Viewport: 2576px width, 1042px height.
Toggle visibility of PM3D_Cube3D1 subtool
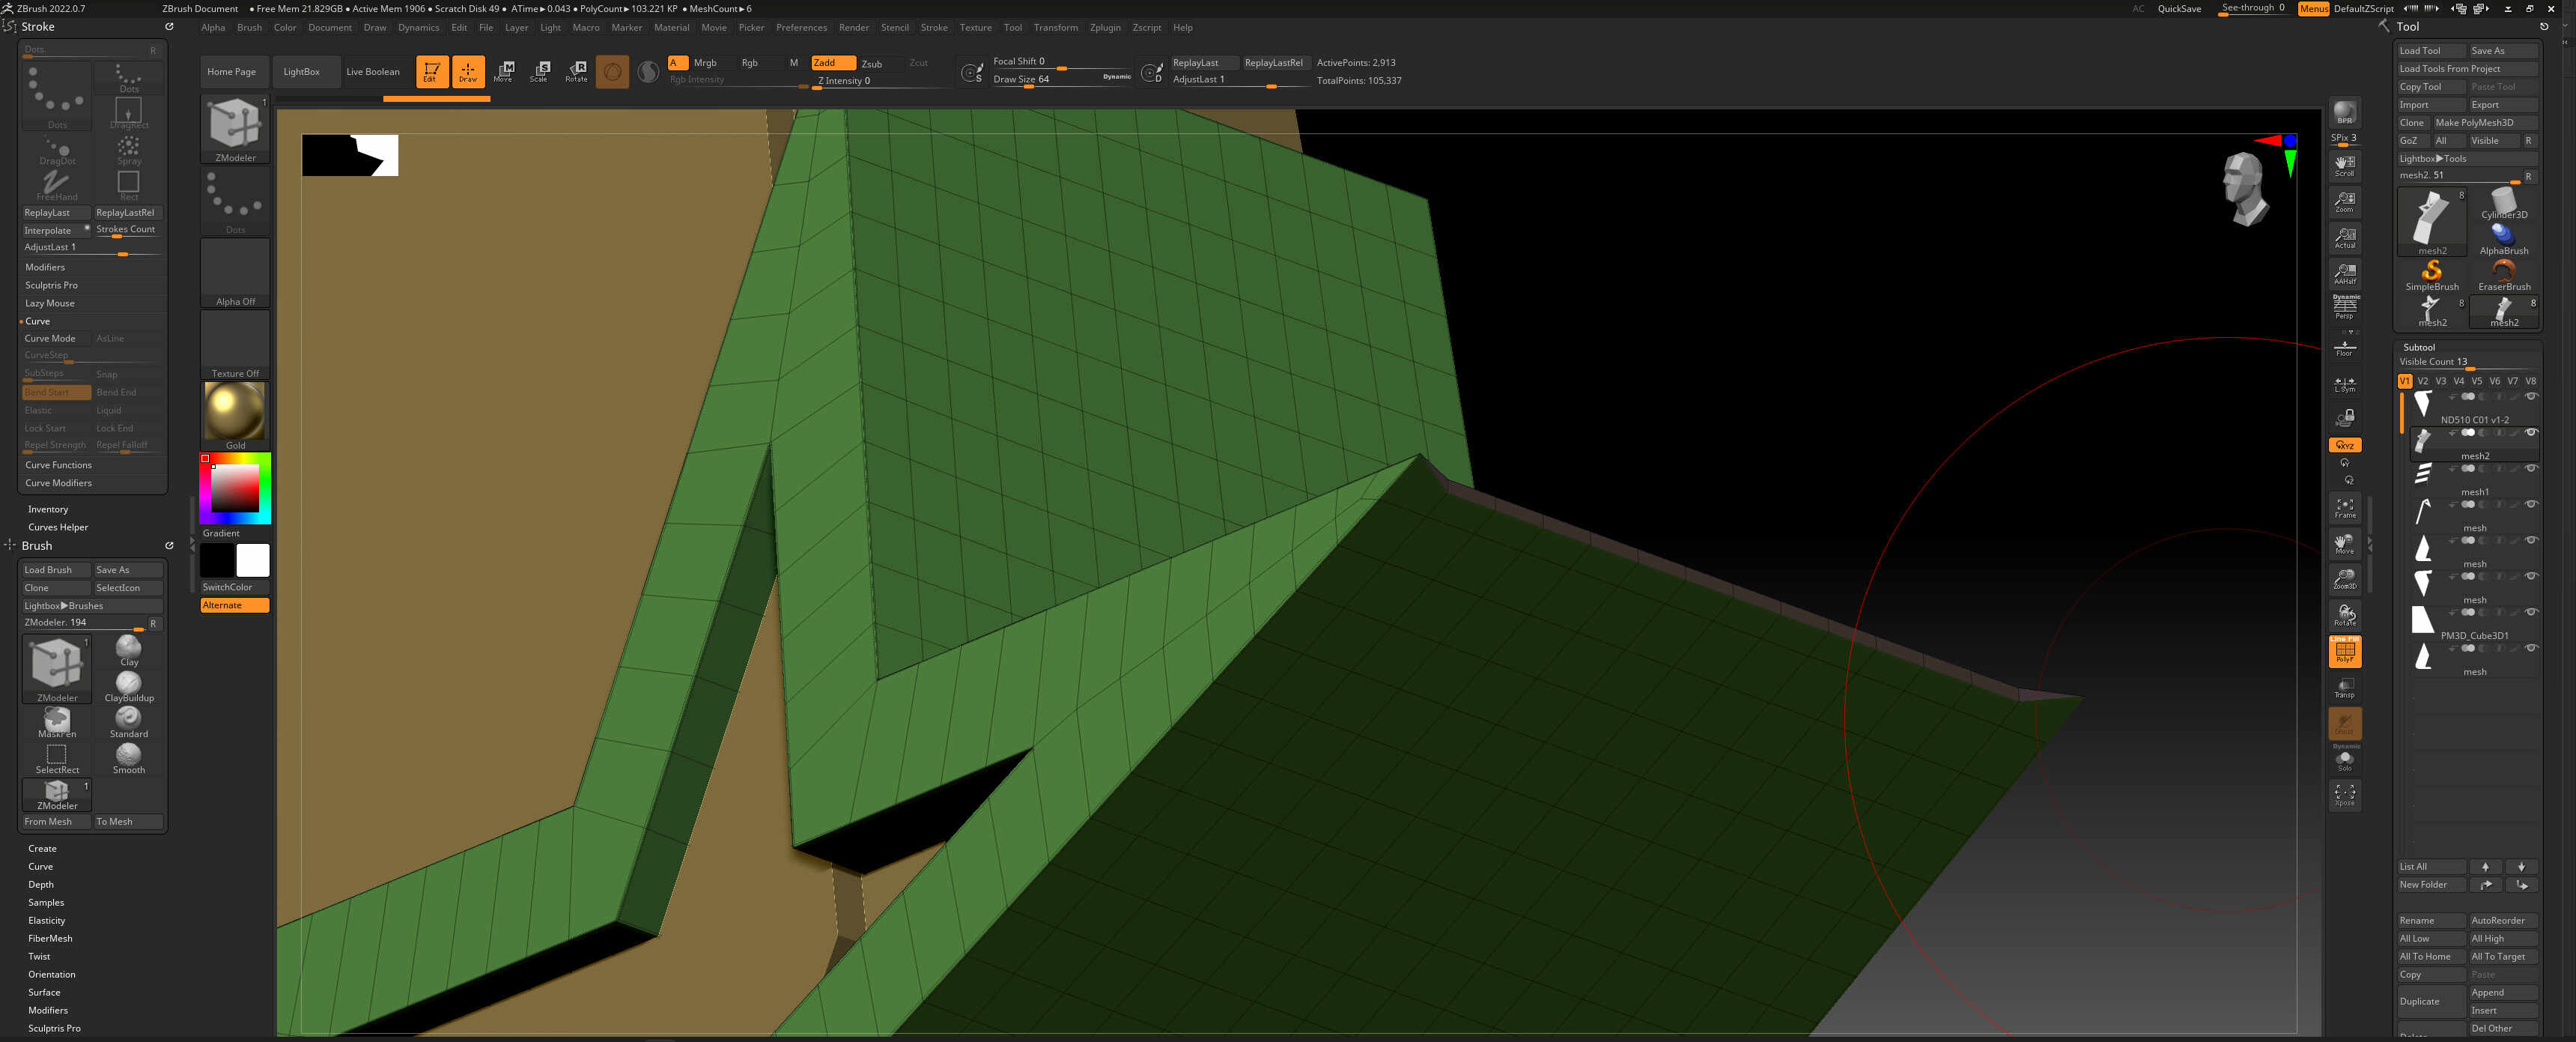[x=2530, y=612]
